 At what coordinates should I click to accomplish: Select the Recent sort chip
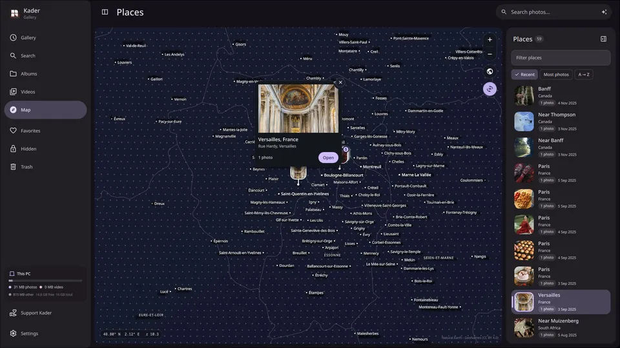pos(524,74)
